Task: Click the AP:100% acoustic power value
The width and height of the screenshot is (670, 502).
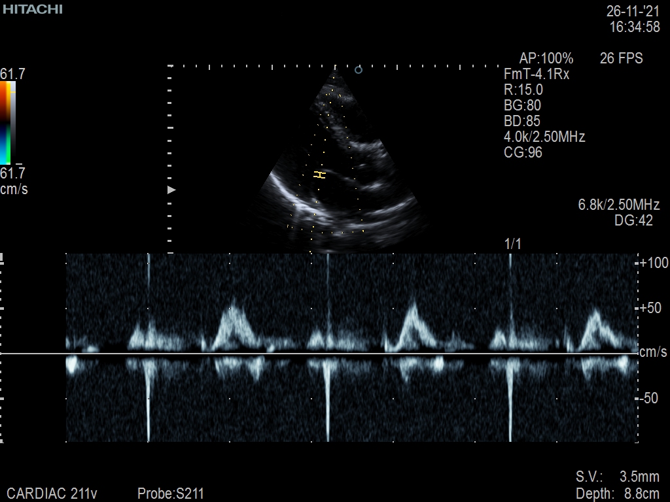Action: (x=546, y=59)
